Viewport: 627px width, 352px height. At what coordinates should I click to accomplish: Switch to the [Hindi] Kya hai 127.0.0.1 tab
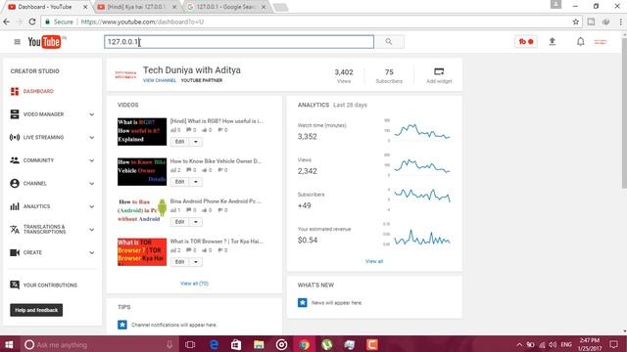pos(137,7)
